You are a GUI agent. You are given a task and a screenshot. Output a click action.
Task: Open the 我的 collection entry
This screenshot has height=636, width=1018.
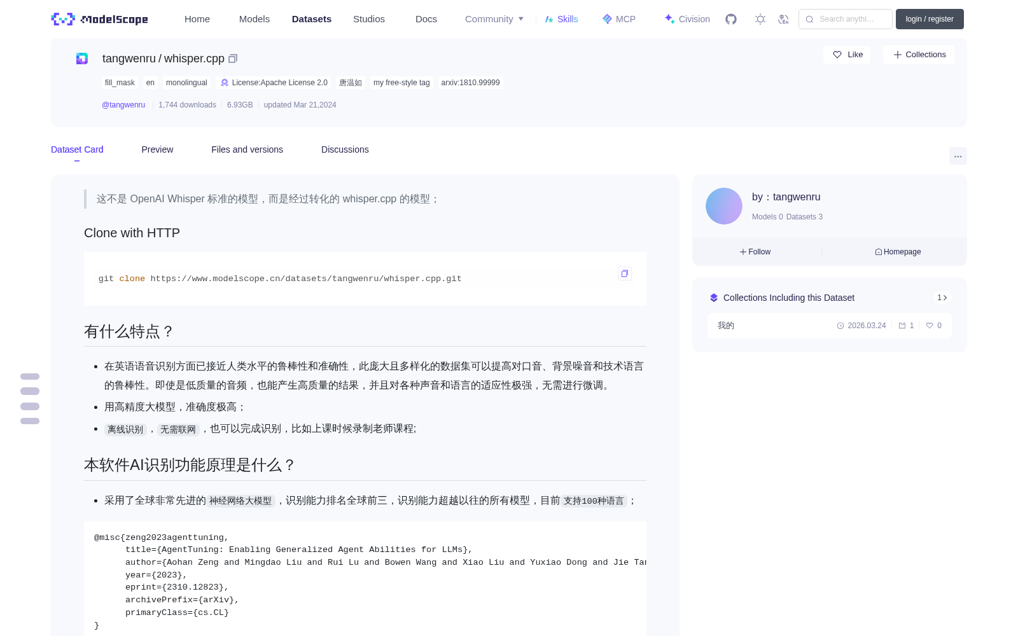(830, 326)
